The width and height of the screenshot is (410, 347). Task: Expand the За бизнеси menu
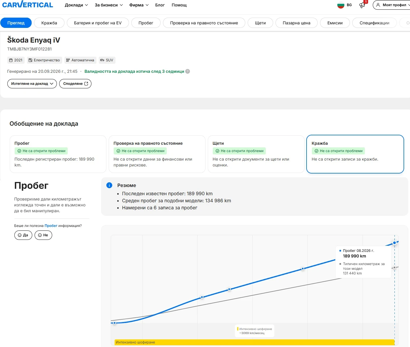click(109, 5)
